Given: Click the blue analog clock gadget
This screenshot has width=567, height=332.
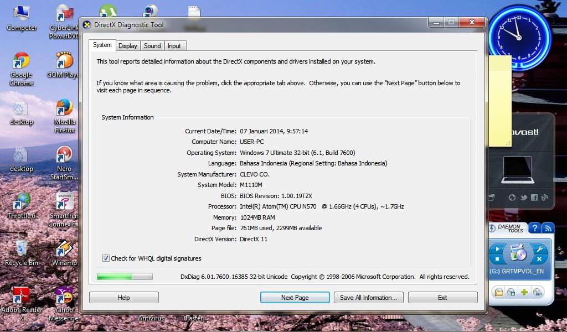Looking at the screenshot, I should 519,37.
